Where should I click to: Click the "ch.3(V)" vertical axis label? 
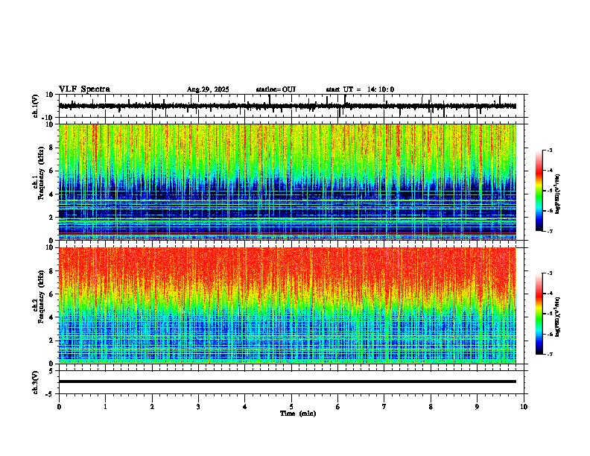click(36, 382)
